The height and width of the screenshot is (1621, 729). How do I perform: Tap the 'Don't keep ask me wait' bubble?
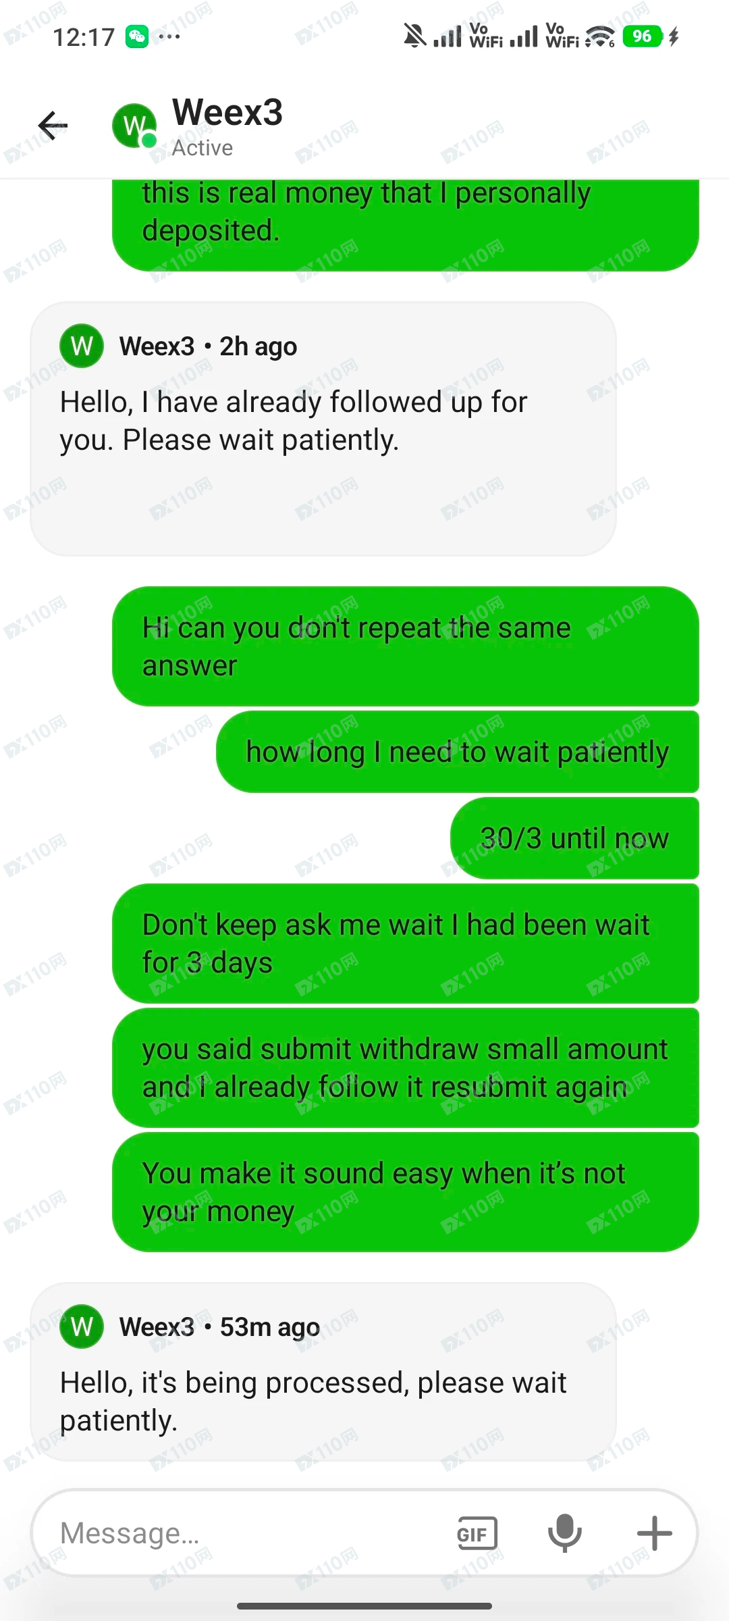[406, 944]
